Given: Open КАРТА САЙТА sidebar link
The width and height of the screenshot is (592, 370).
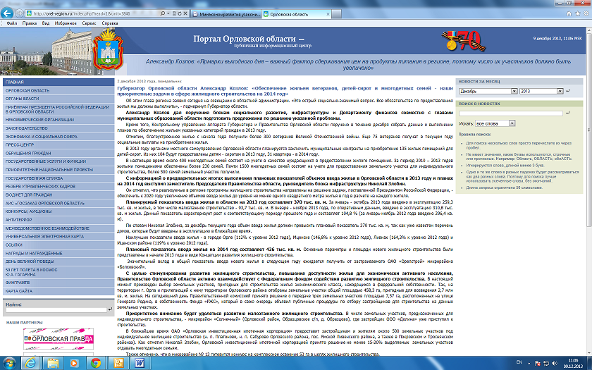Looking at the screenshot, I should pos(58,291).
